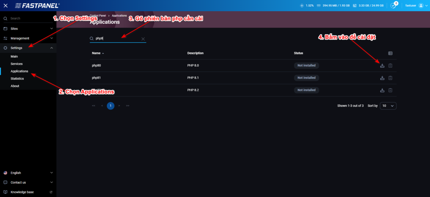Delete PHP 8.2 with the trash icon

tap(391, 90)
